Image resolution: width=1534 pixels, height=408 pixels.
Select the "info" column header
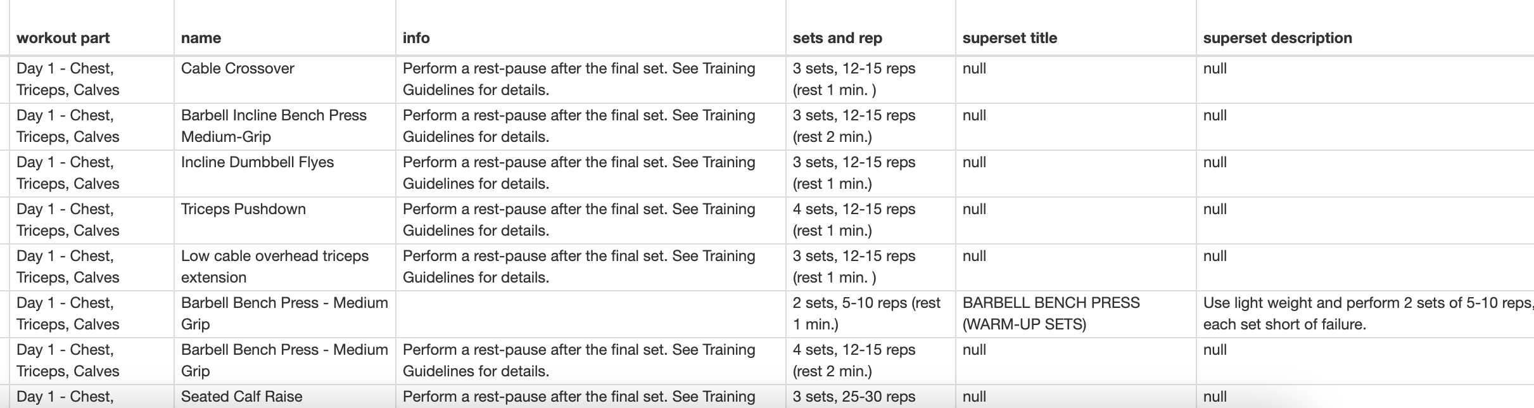coord(416,38)
